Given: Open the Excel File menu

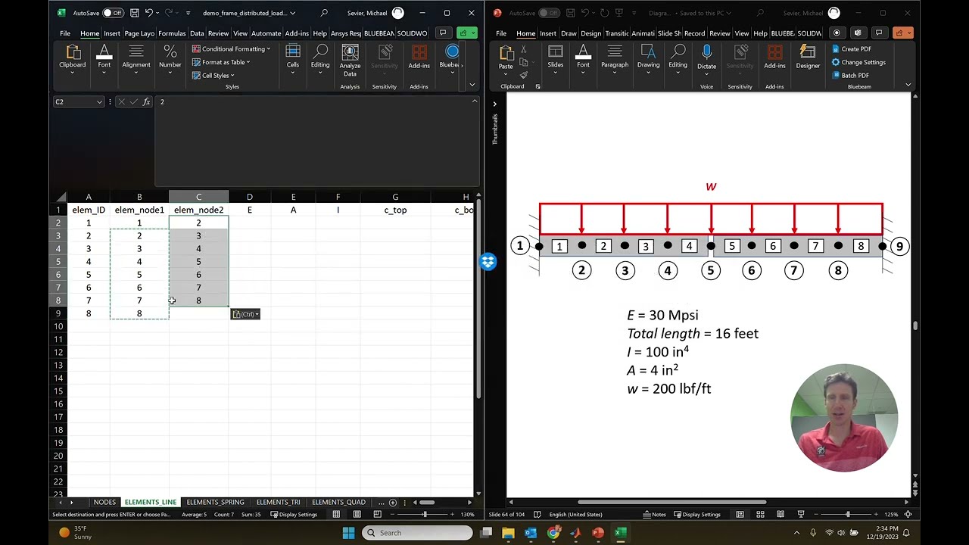Looking at the screenshot, I should [x=65, y=33].
